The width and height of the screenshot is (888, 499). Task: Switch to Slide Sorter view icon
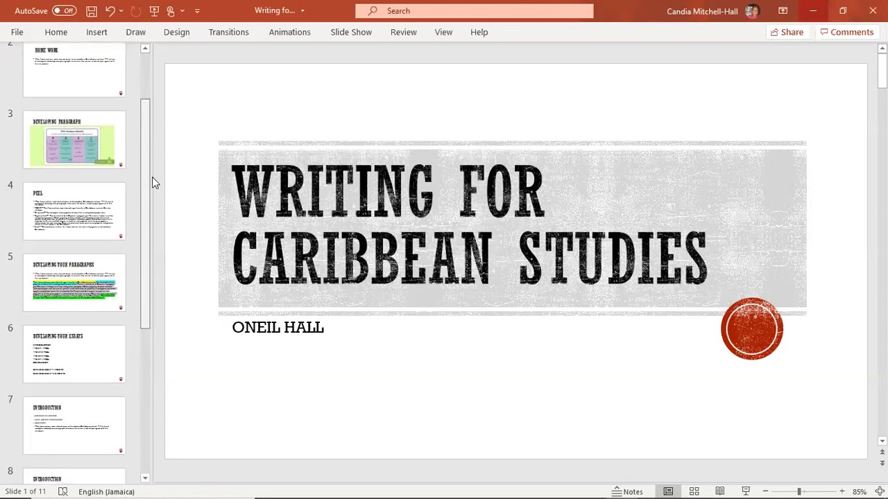tap(694, 491)
